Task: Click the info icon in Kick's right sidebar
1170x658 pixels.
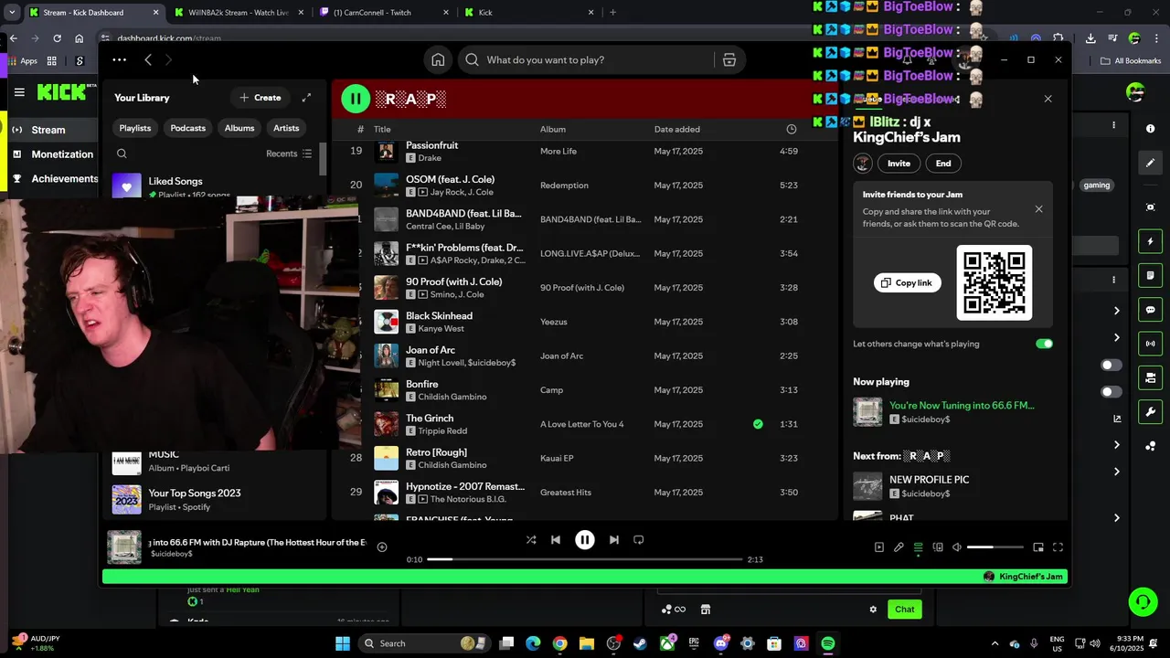Action: (x=1151, y=130)
